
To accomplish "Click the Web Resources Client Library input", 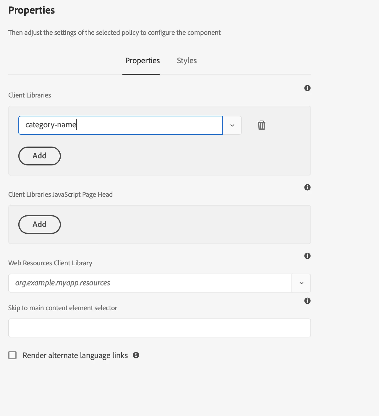I will click(150, 283).
